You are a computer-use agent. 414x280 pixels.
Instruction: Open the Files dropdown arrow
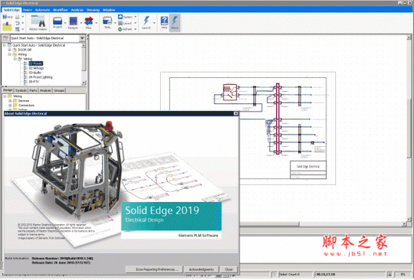point(96,23)
